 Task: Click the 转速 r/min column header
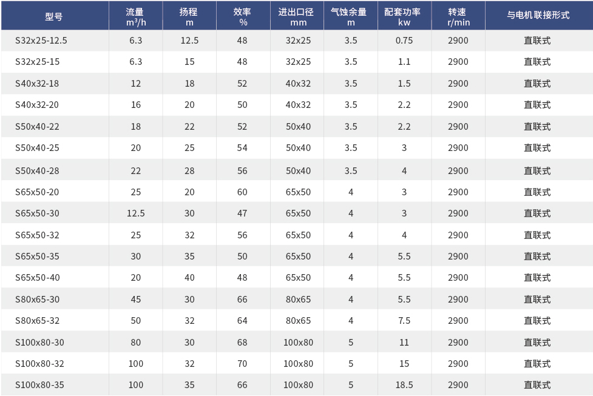458,16
